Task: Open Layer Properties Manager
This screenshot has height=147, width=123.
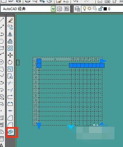Action: pos(77,9)
